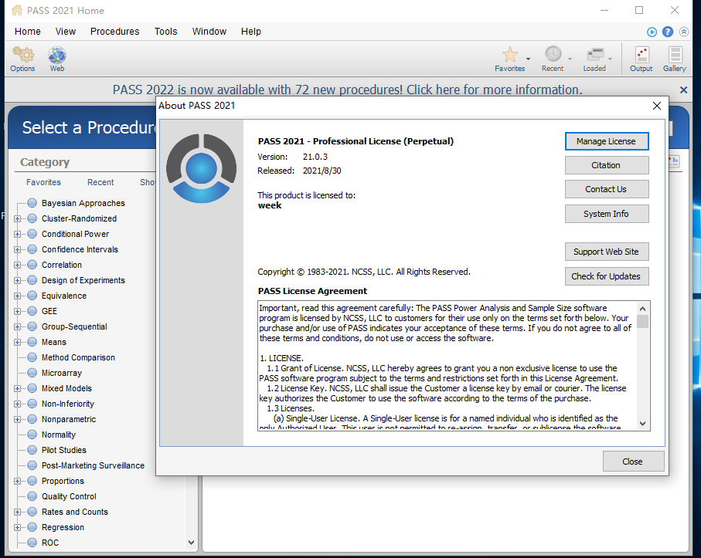The height and width of the screenshot is (558, 701).
Task: Open the Loaded dropdown arrow
Action: pos(611,59)
